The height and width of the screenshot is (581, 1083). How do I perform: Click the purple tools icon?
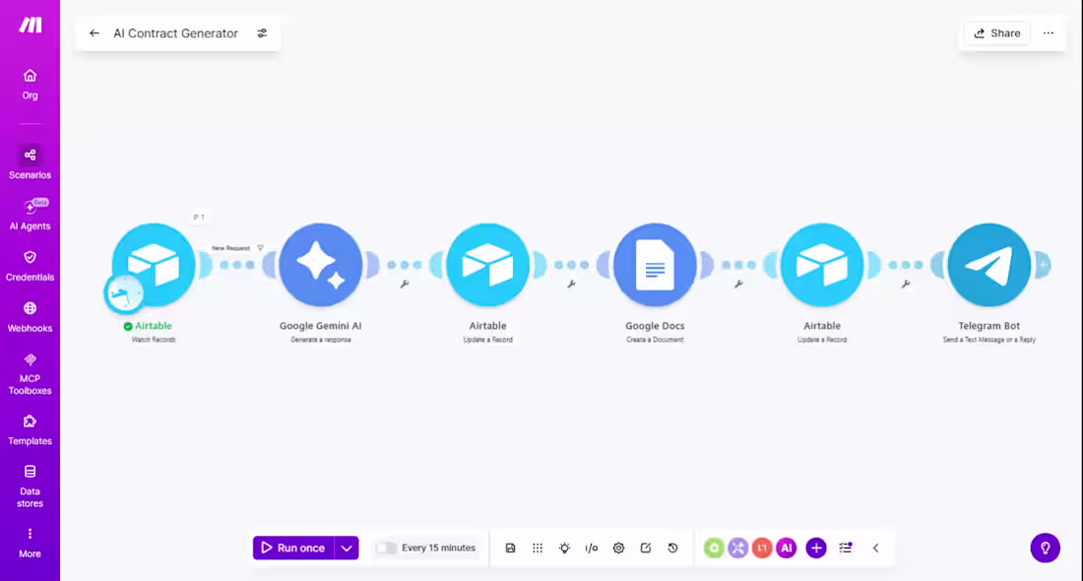click(737, 548)
